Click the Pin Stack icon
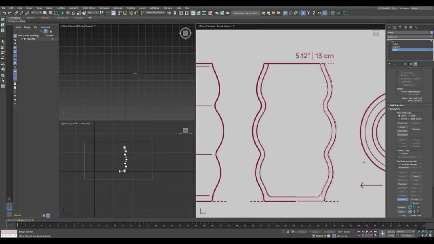The width and height of the screenshot is (434, 244). coord(389,64)
